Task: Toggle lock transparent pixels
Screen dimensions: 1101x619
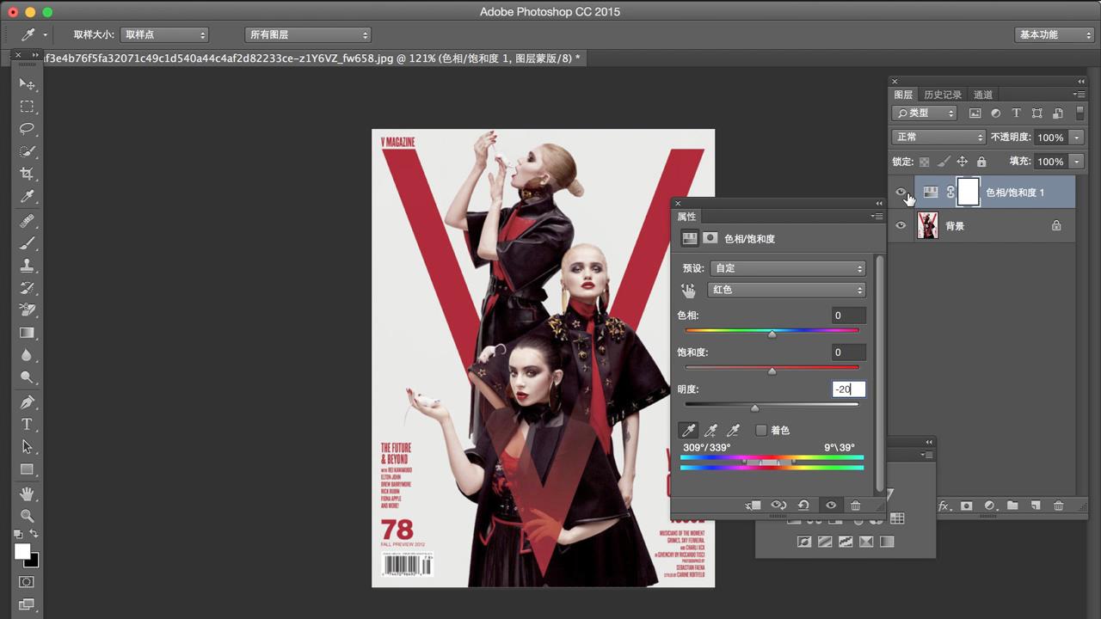Action: [924, 162]
